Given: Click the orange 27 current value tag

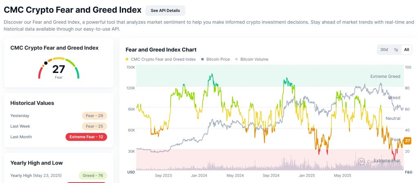Looking at the screenshot, I should coord(407,141).
